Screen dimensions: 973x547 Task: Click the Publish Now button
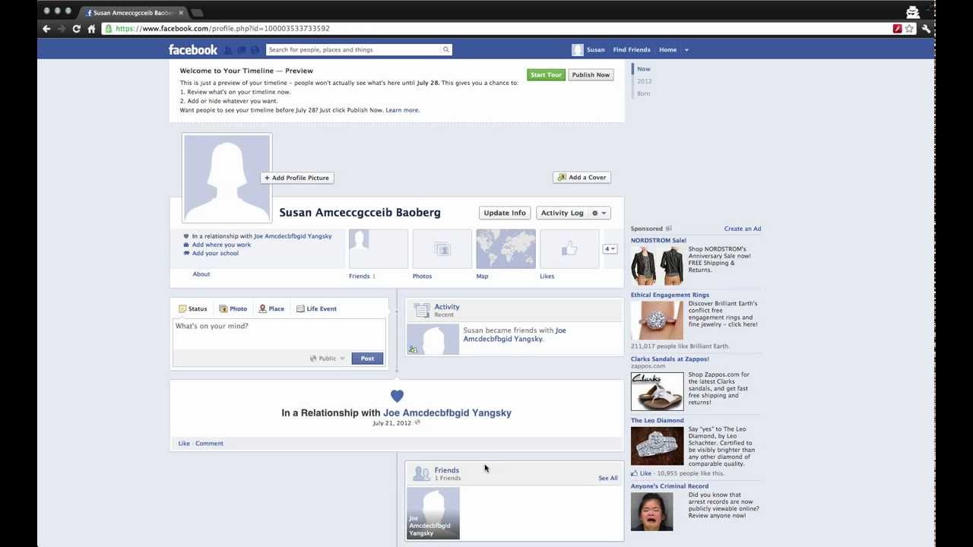click(591, 74)
